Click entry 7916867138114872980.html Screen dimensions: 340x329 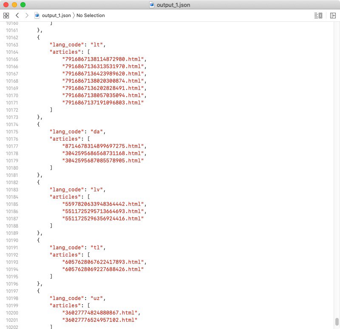(103, 59)
